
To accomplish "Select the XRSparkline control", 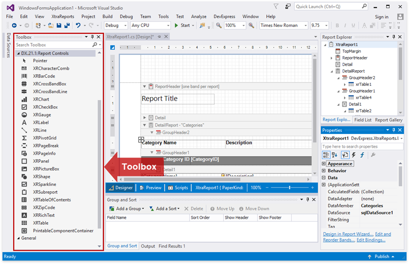I will click(44, 185).
